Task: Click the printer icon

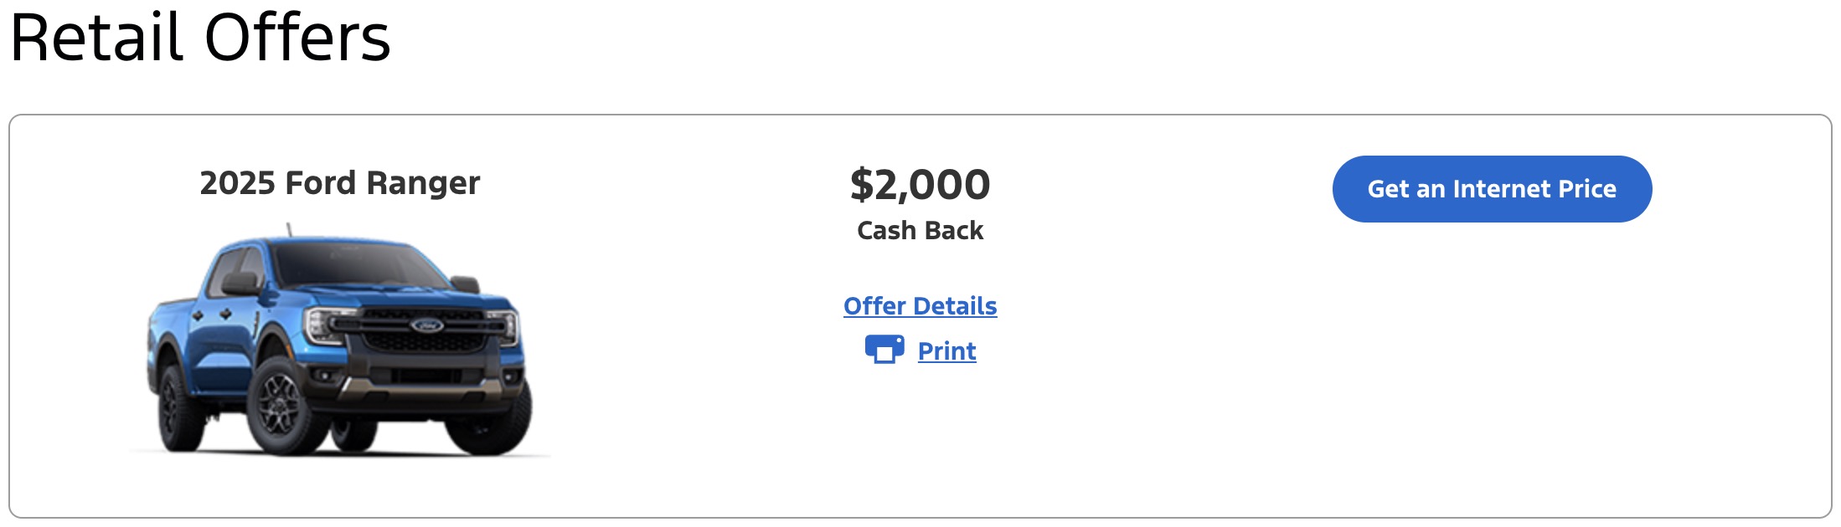Action: (884, 349)
